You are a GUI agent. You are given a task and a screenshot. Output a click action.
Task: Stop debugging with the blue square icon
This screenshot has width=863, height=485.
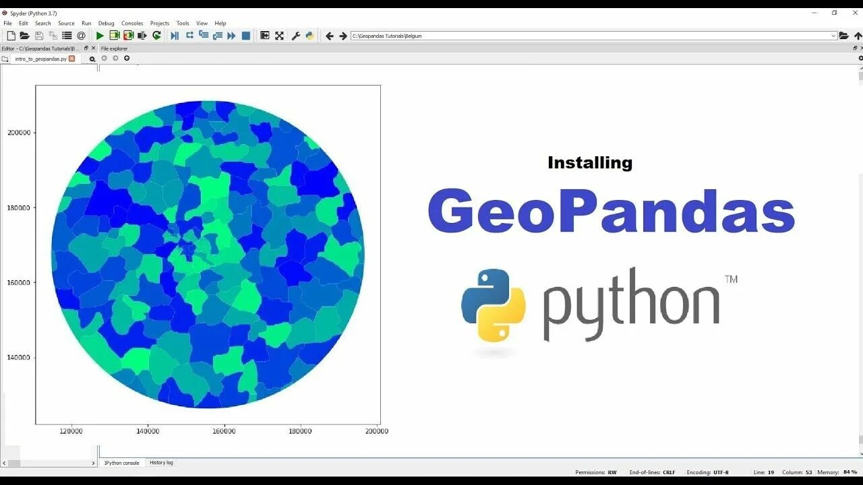[246, 36]
